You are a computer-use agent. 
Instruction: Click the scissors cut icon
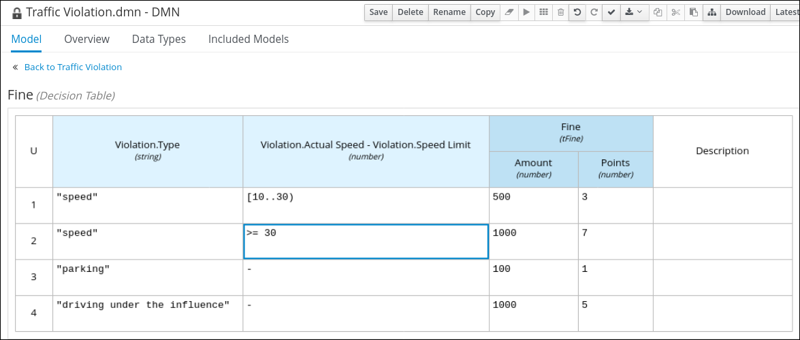[675, 12]
